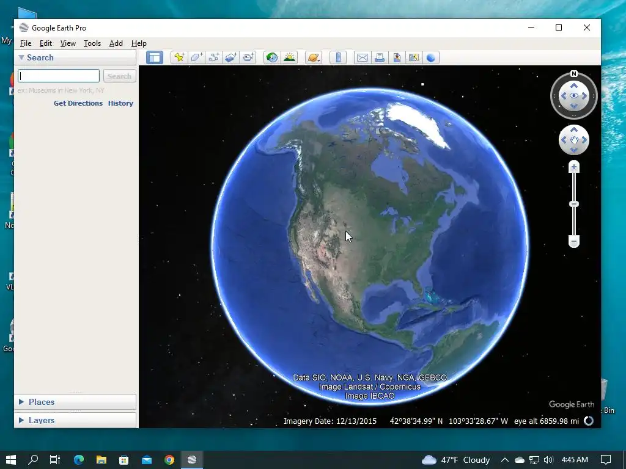Open search History link
This screenshot has width=626, height=469.
click(x=120, y=103)
